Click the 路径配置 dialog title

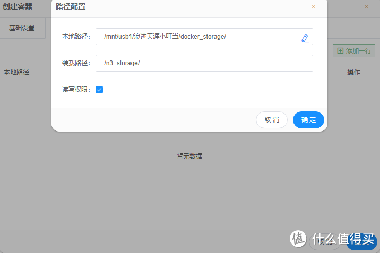click(x=71, y=7)
